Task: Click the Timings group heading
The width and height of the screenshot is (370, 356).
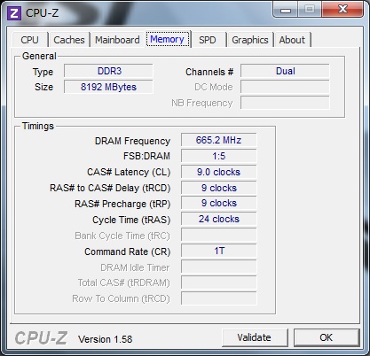Action: click(x=38, y=126)
